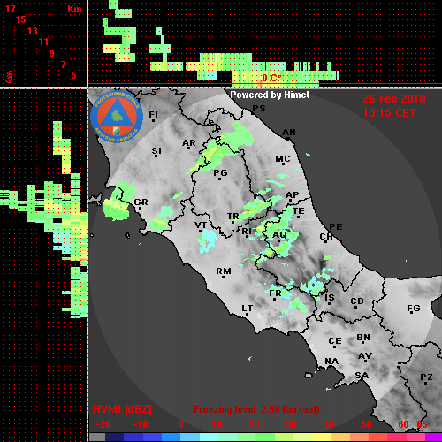Click the 'AR' city label on map
This screenshot has height=442, width=442.
click(x=189, y=143)
